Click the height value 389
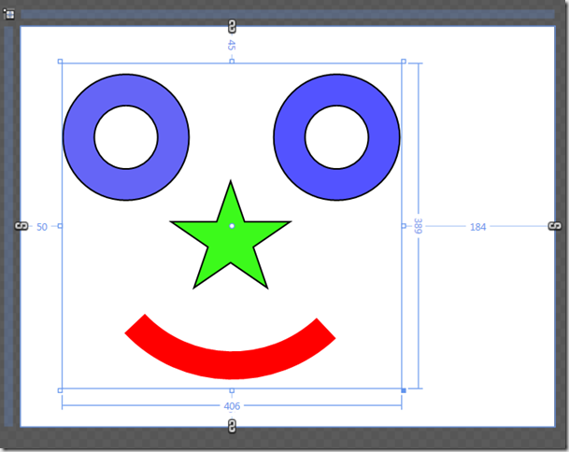 pos(418,226)
